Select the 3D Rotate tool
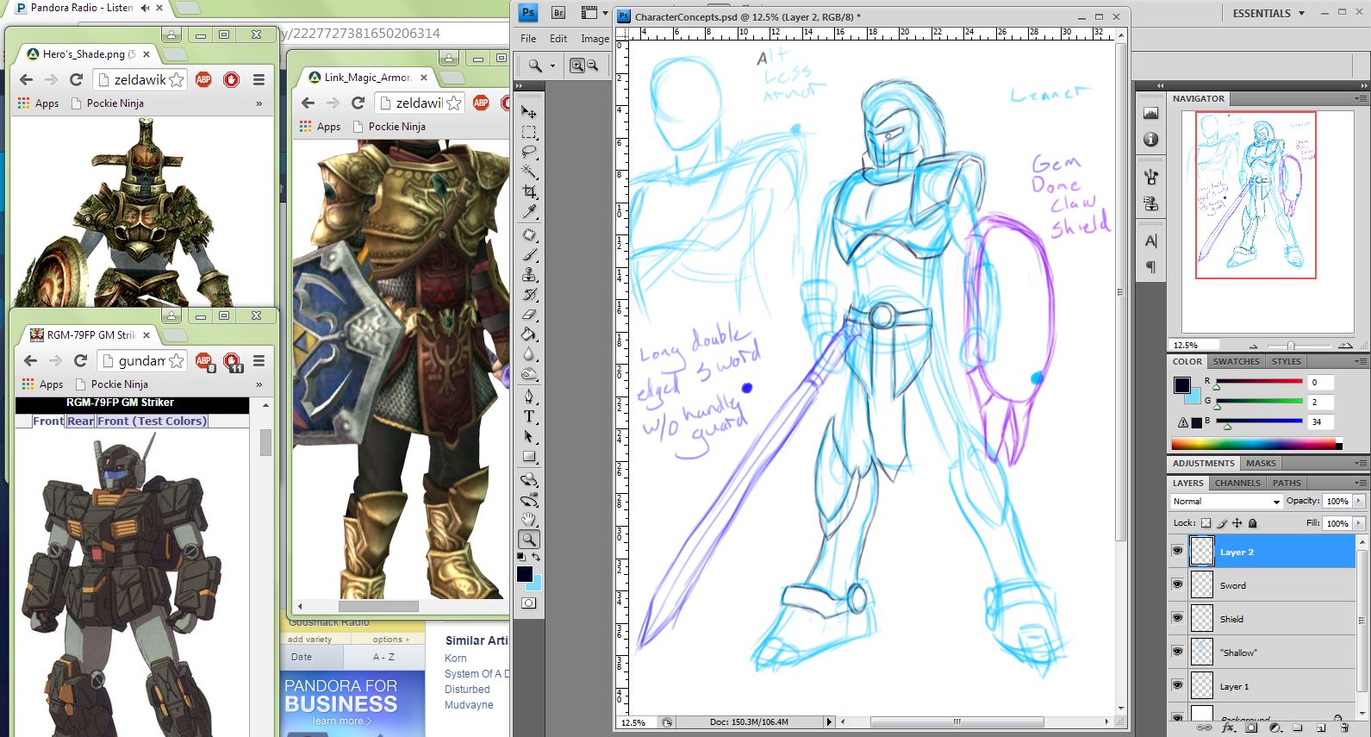Viewport: 1371px width, 737px height. pos(529,480)
